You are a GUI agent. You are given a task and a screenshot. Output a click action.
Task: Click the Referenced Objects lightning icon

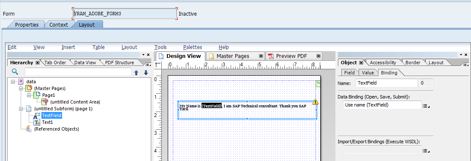29,129
